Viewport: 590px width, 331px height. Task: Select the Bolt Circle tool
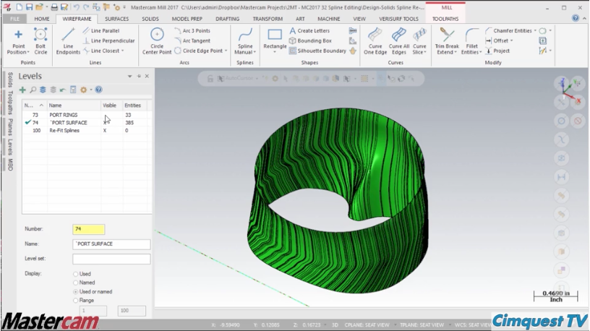40,41
